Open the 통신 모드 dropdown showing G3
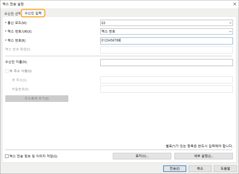Image resolution: width=239 pixels, height=174 pixels. 166,23
